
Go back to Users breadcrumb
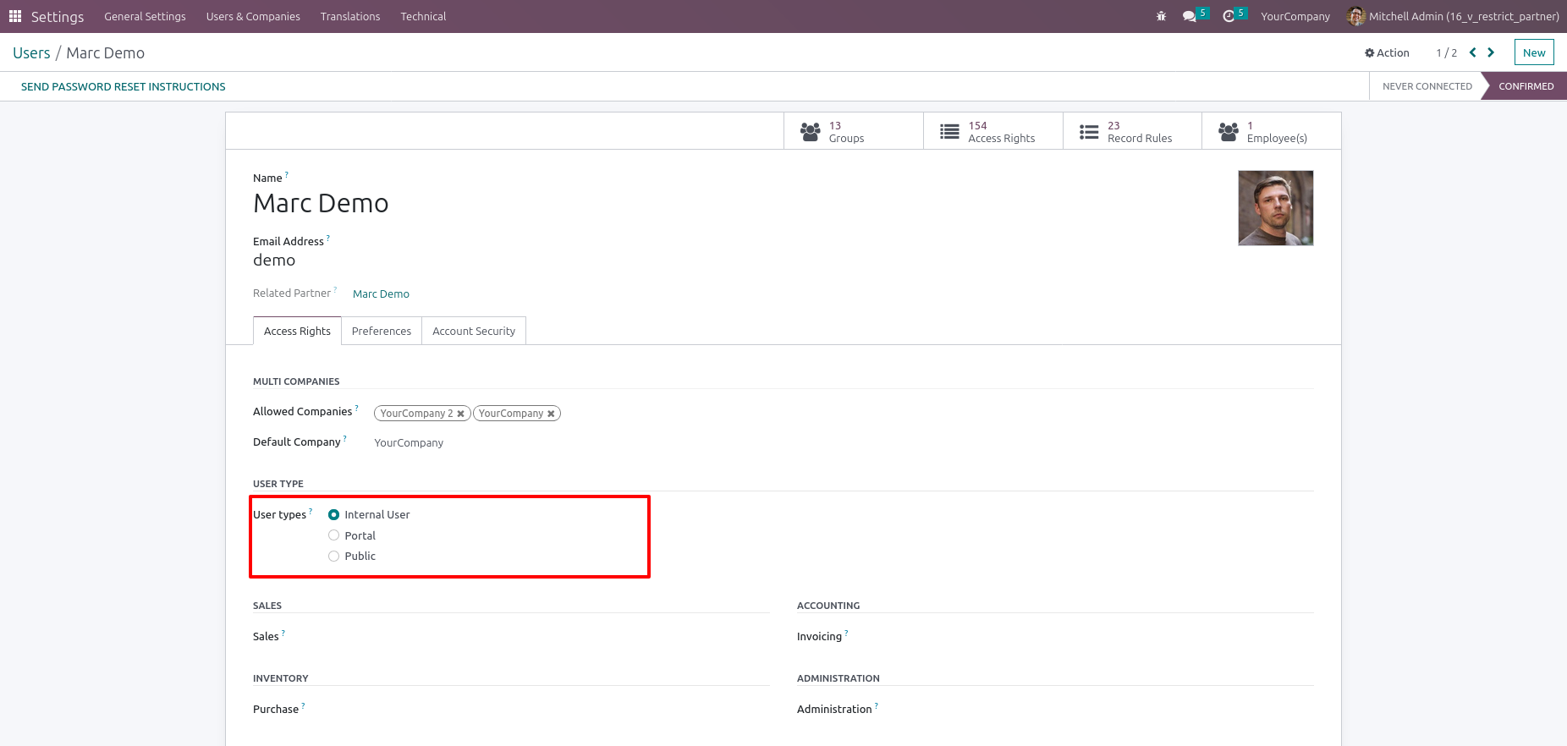coord(31,52)
